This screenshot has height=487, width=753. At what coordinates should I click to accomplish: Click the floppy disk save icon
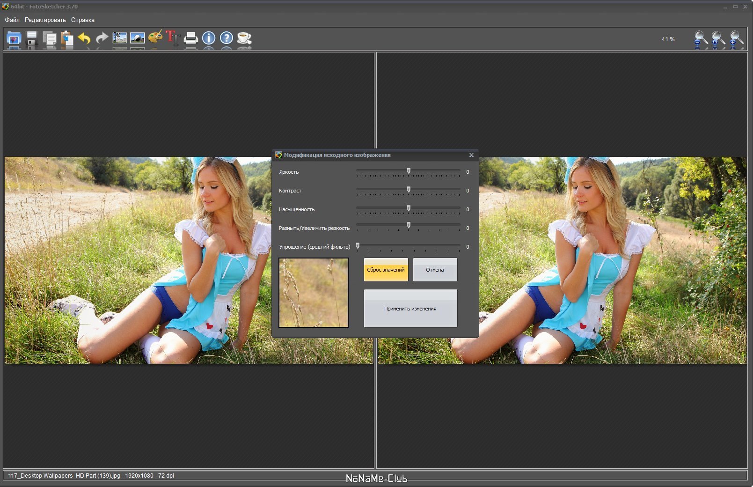tap(32, 38)
